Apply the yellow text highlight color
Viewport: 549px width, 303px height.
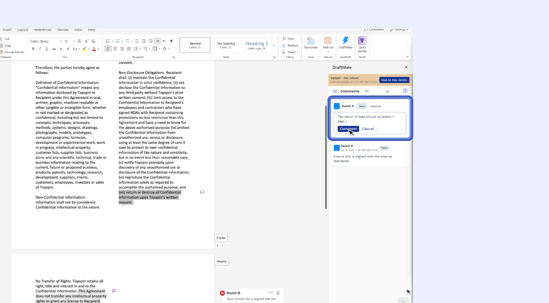pyautogui.click(x=84, y=49)
